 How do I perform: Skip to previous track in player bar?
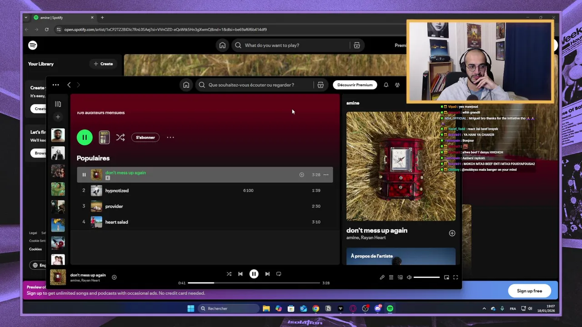pos(241,274)
